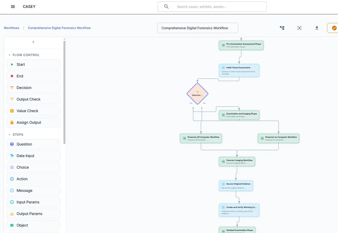Click the Value Check orange square icon
The width and height of the screenshot is (338, 233).
click(12, 111)
